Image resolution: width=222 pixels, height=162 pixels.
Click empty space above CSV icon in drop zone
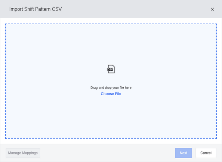tap(111, 44)
